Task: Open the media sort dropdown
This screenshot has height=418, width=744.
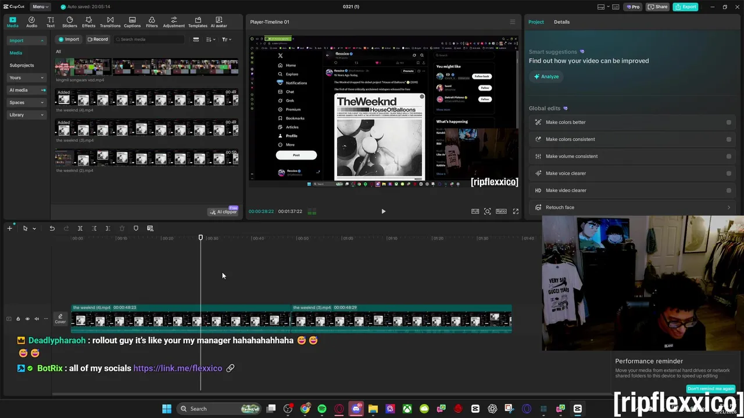Action: coord(210,39)
